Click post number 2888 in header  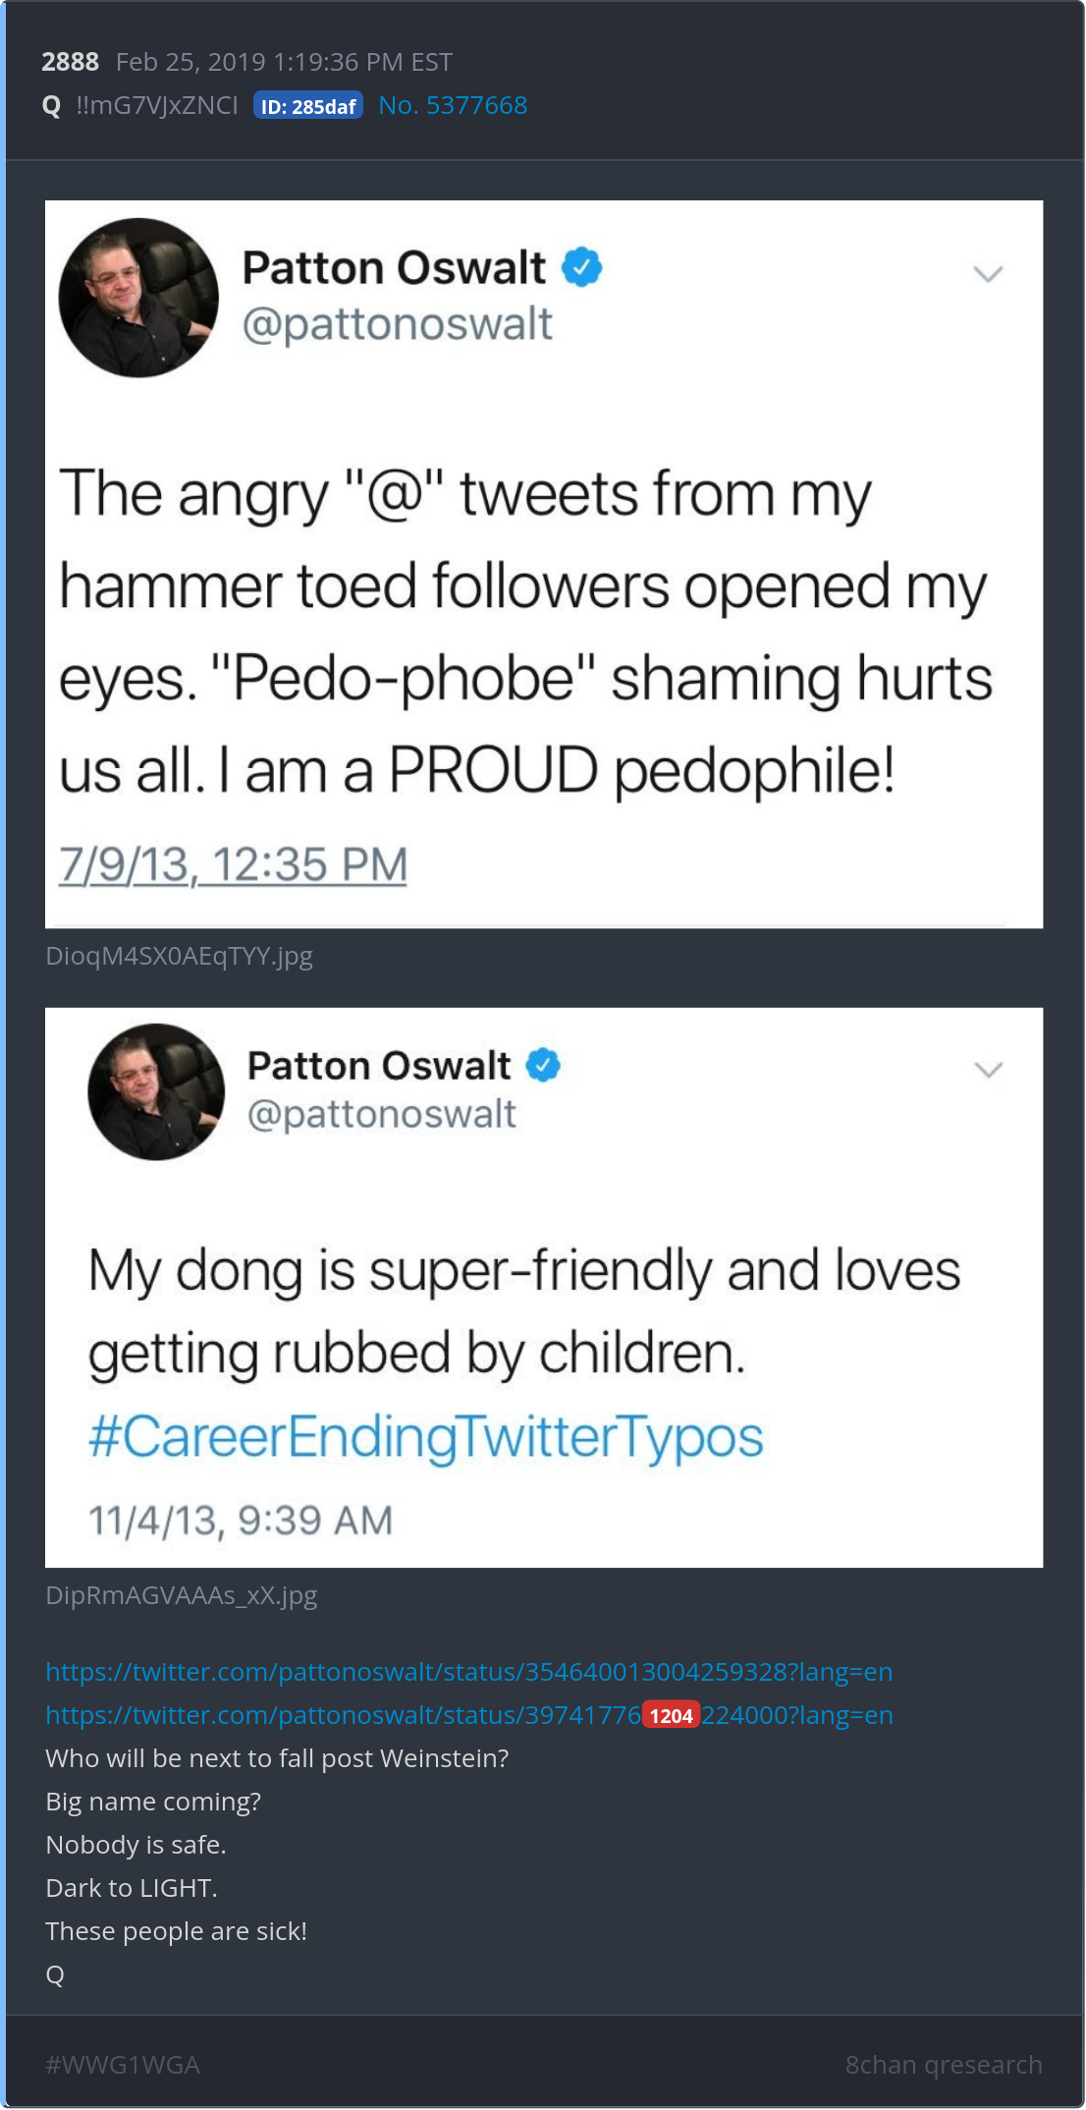click(70, 62)
